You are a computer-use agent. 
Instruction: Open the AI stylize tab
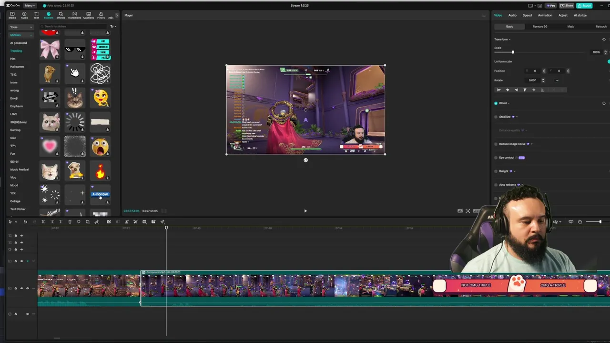tap(580, 15)
